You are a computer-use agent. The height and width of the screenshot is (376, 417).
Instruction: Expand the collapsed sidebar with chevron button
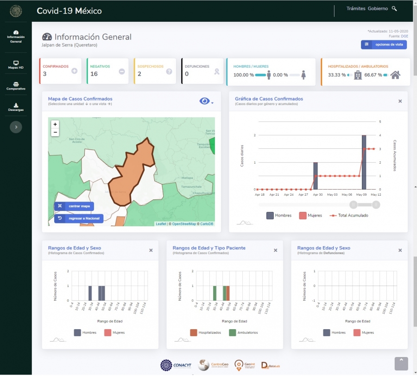(x=16, y=127)
